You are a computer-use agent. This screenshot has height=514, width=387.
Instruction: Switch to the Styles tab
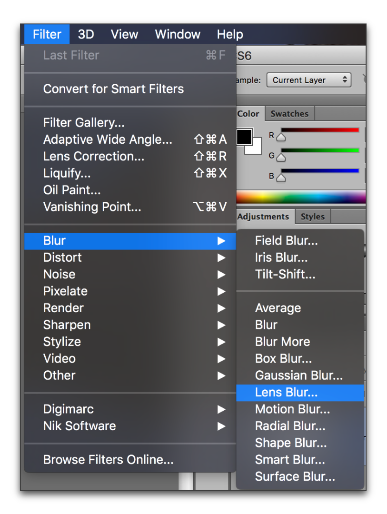tap(312, 217)
